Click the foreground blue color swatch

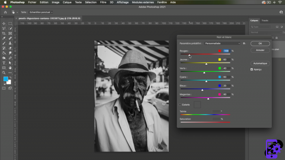pyautogui.click(x=6, y=79)
